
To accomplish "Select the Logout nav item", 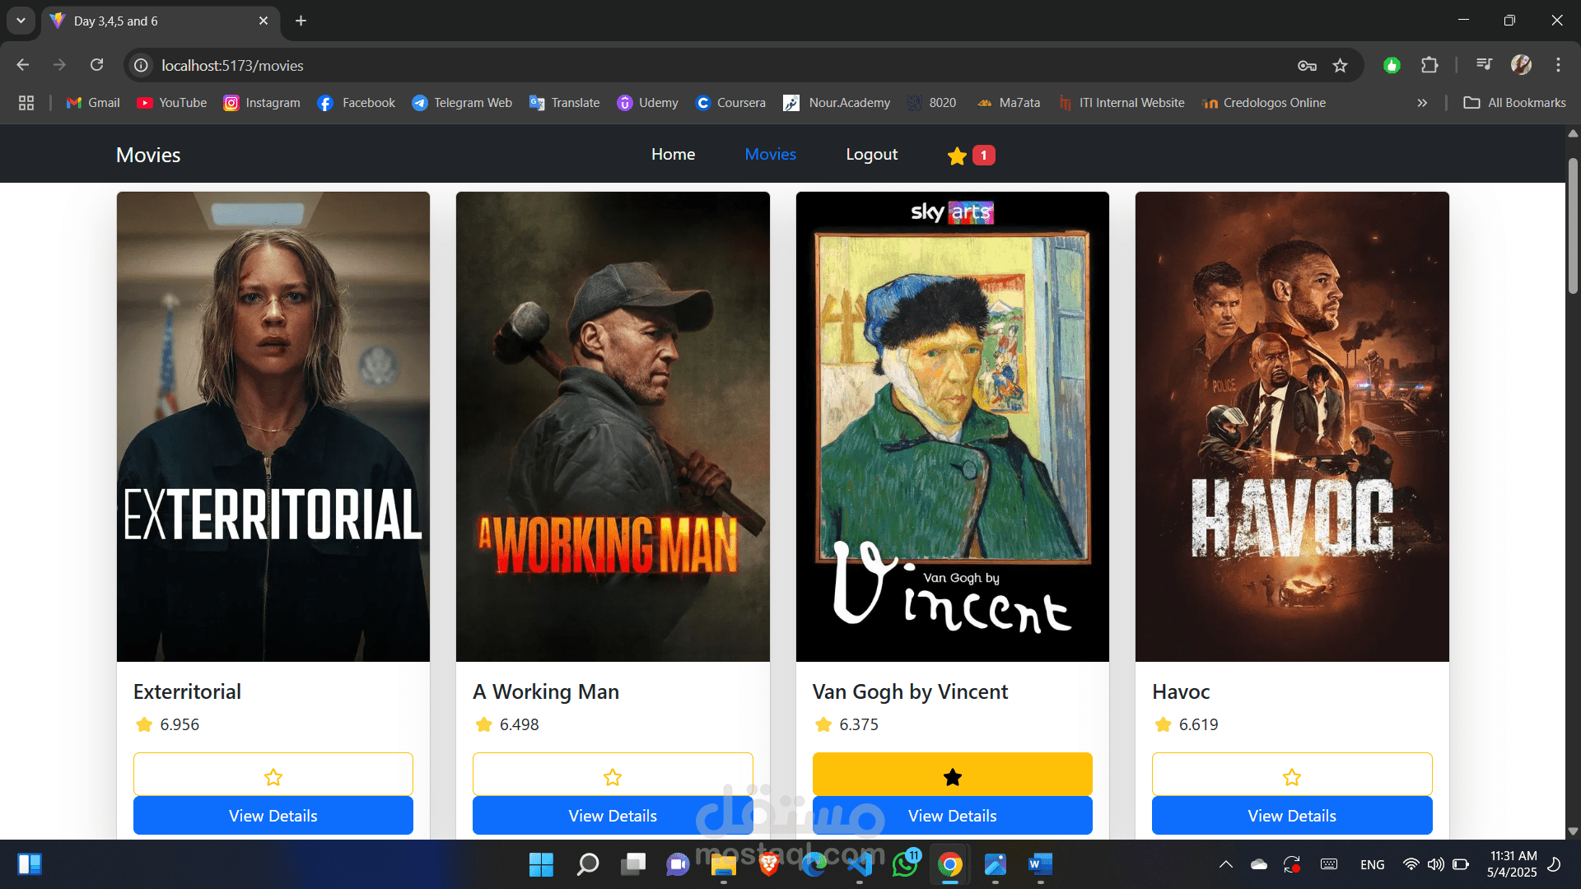I will click(871, 155).
